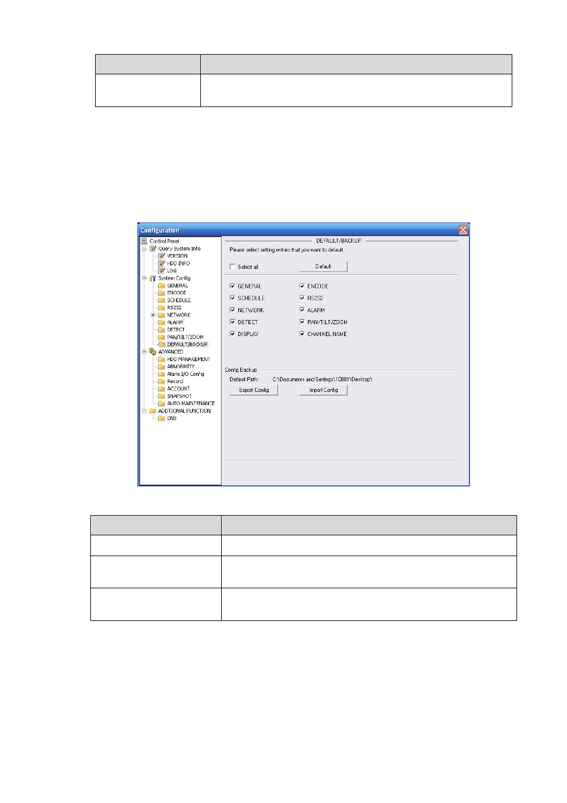The width and height of the screenshot is (567, 803).
Task: Open SNAPSHOT folder icon
Action: click(162, 396)
